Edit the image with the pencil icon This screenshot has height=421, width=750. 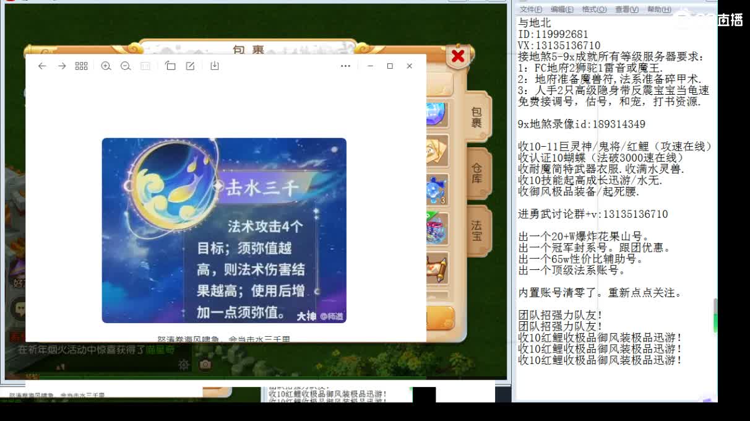[190, 66]
